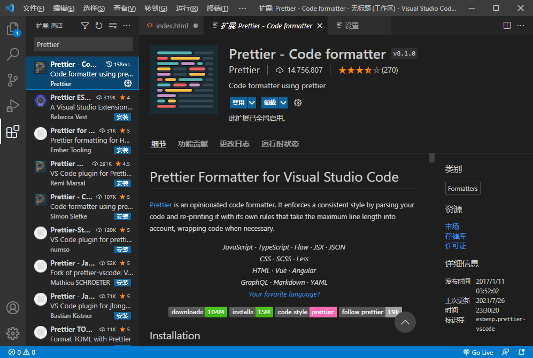The width and height of the screenshot is (533, 358).
Task: Select the 运行时状态 tab
Action: coord(280,144)
